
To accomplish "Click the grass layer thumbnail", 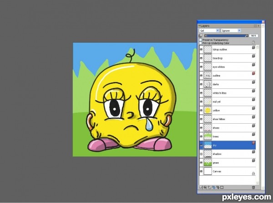I will 208,163.
